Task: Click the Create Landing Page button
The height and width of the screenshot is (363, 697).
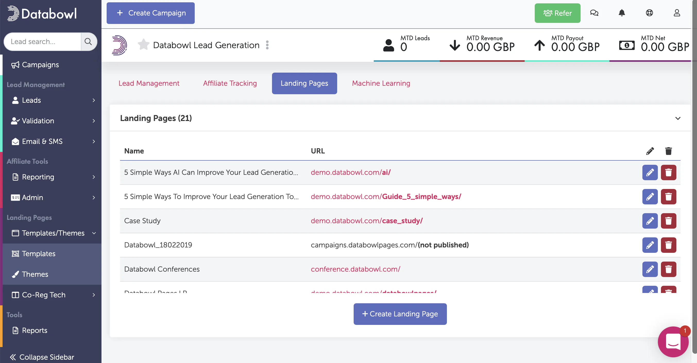Action: tap(400, 314)
